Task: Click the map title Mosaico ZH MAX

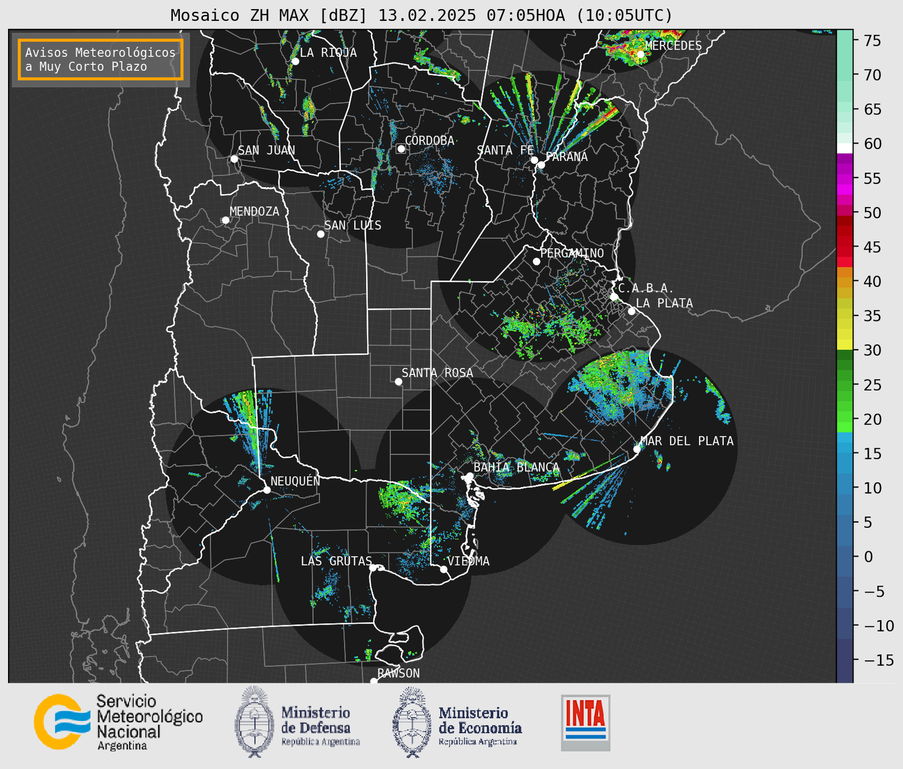Action: pyautogui.click(x=421, y=16)
